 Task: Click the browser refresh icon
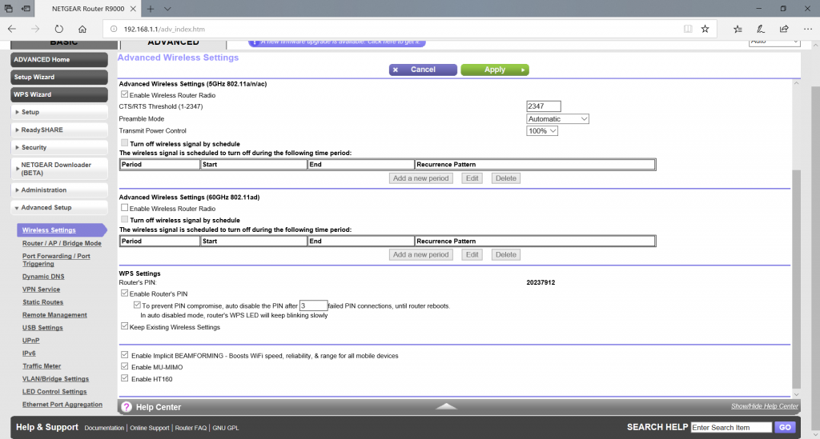(58, 28)
